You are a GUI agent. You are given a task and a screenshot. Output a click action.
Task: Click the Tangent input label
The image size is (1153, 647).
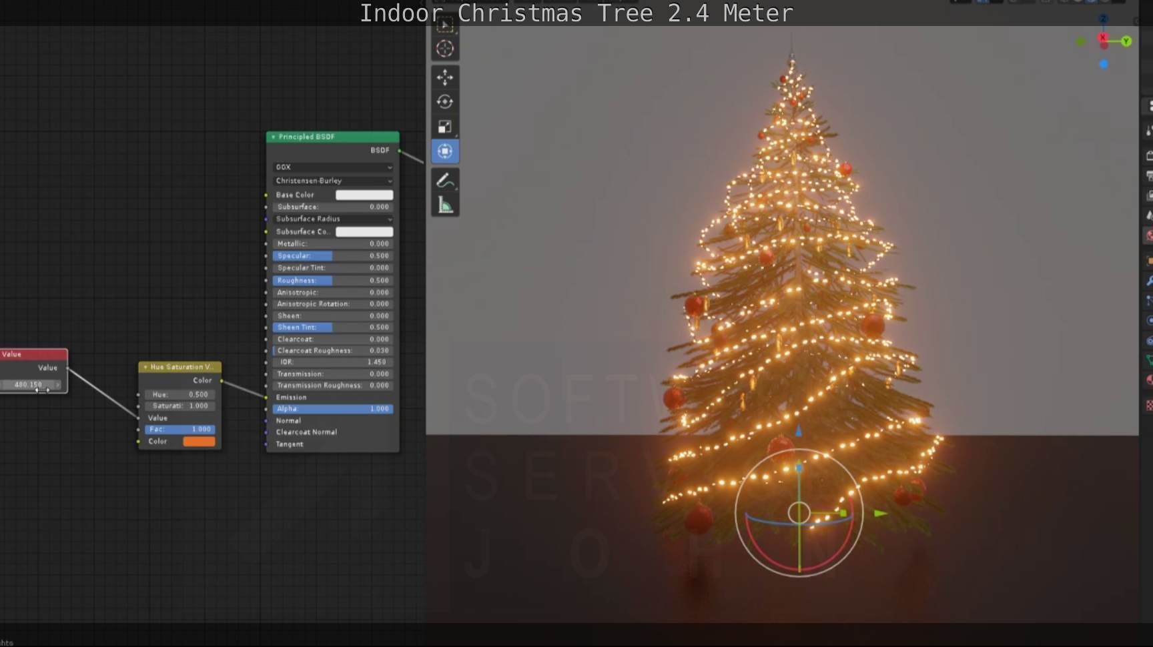click(290, 444)
